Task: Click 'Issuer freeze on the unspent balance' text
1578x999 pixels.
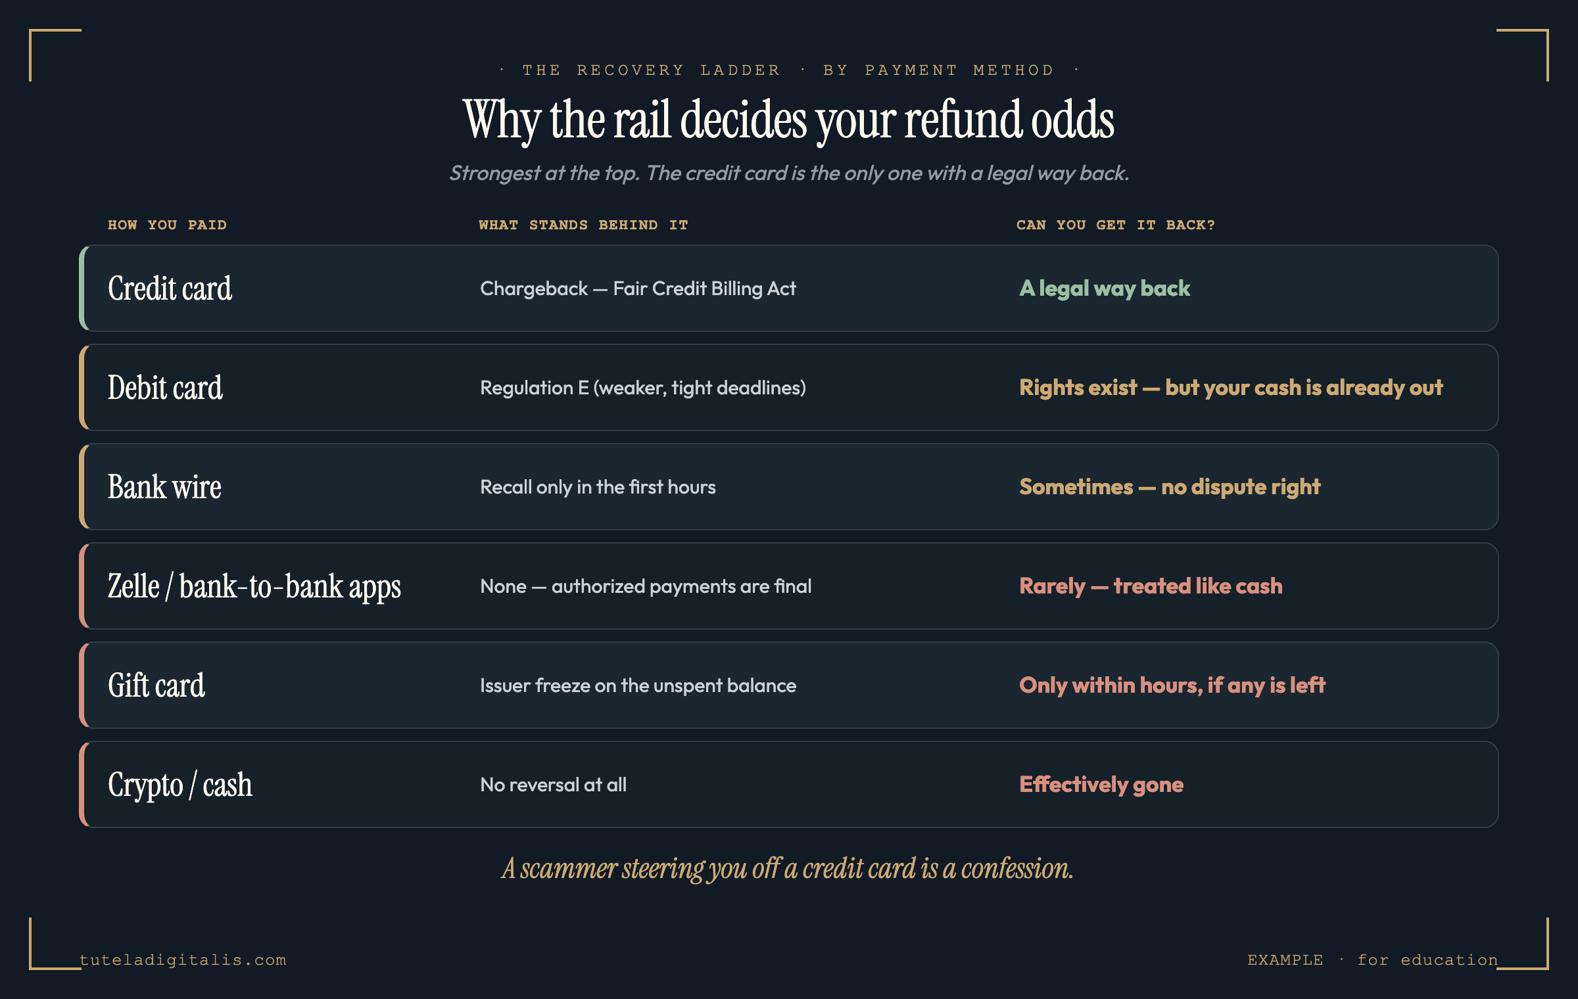Action: [638, 685]
